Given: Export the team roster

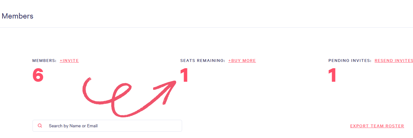Looking at the screenshot, I should coord(377,126).
